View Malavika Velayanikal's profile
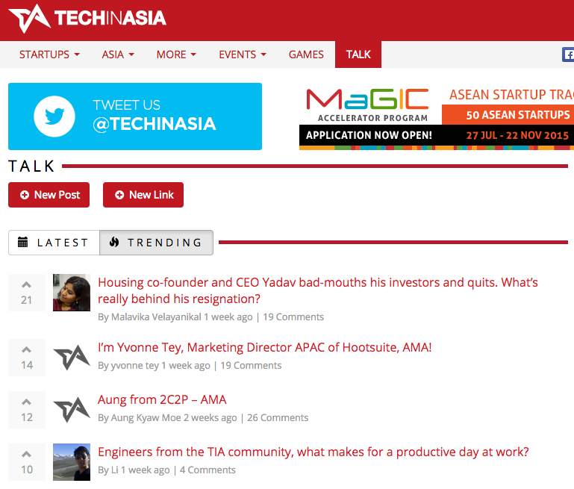The image size is (574, 489). pos(156,317)
